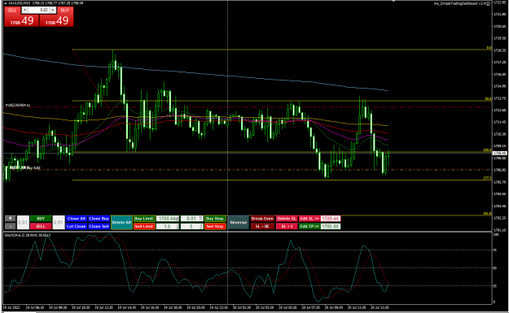Click the Fibonacci 127.2 level label

tap(487, 178)
